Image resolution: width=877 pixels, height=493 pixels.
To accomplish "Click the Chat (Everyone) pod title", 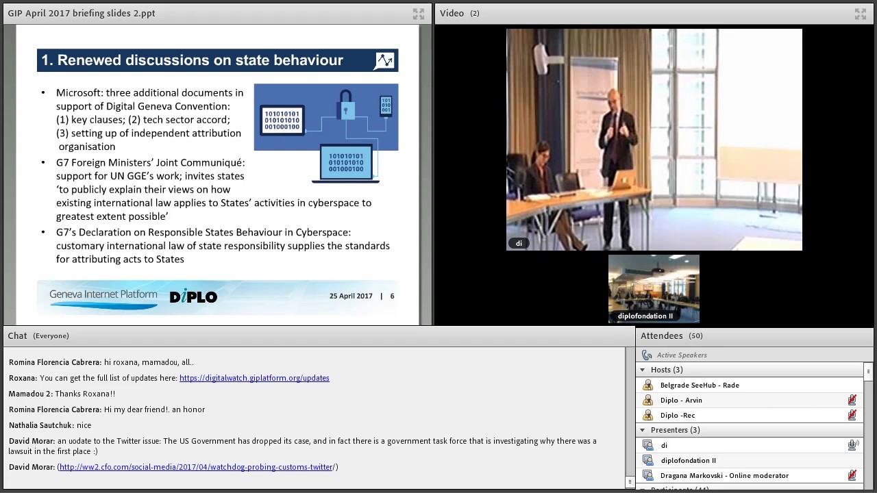I will [38, 336].
